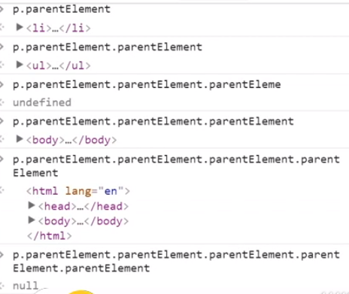
Task: Click the p.parentElement.parentElement command entry
Action: point(108,47)
